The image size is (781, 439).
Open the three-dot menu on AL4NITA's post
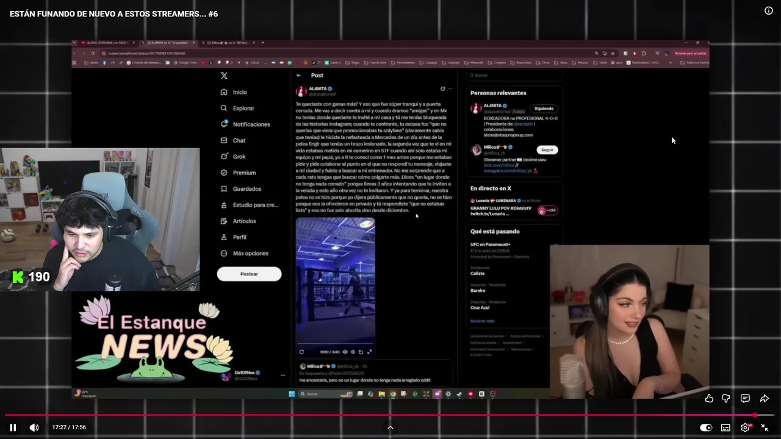(450, 89)
